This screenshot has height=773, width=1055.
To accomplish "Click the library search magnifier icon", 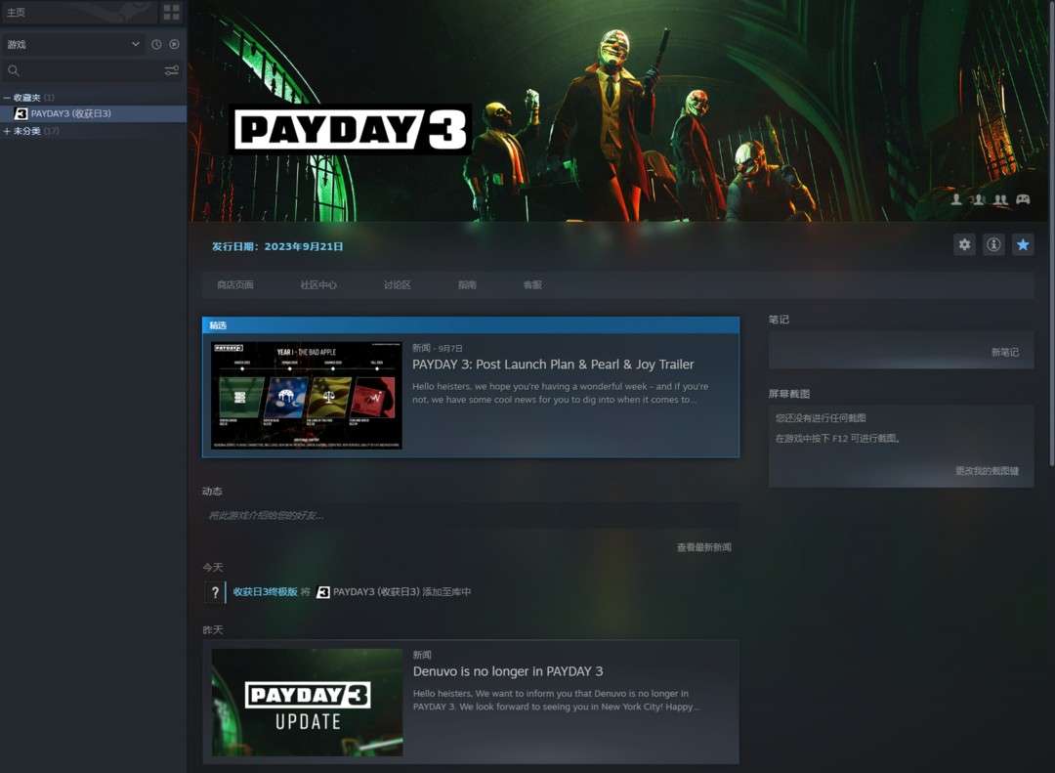I will pos(14,70).
